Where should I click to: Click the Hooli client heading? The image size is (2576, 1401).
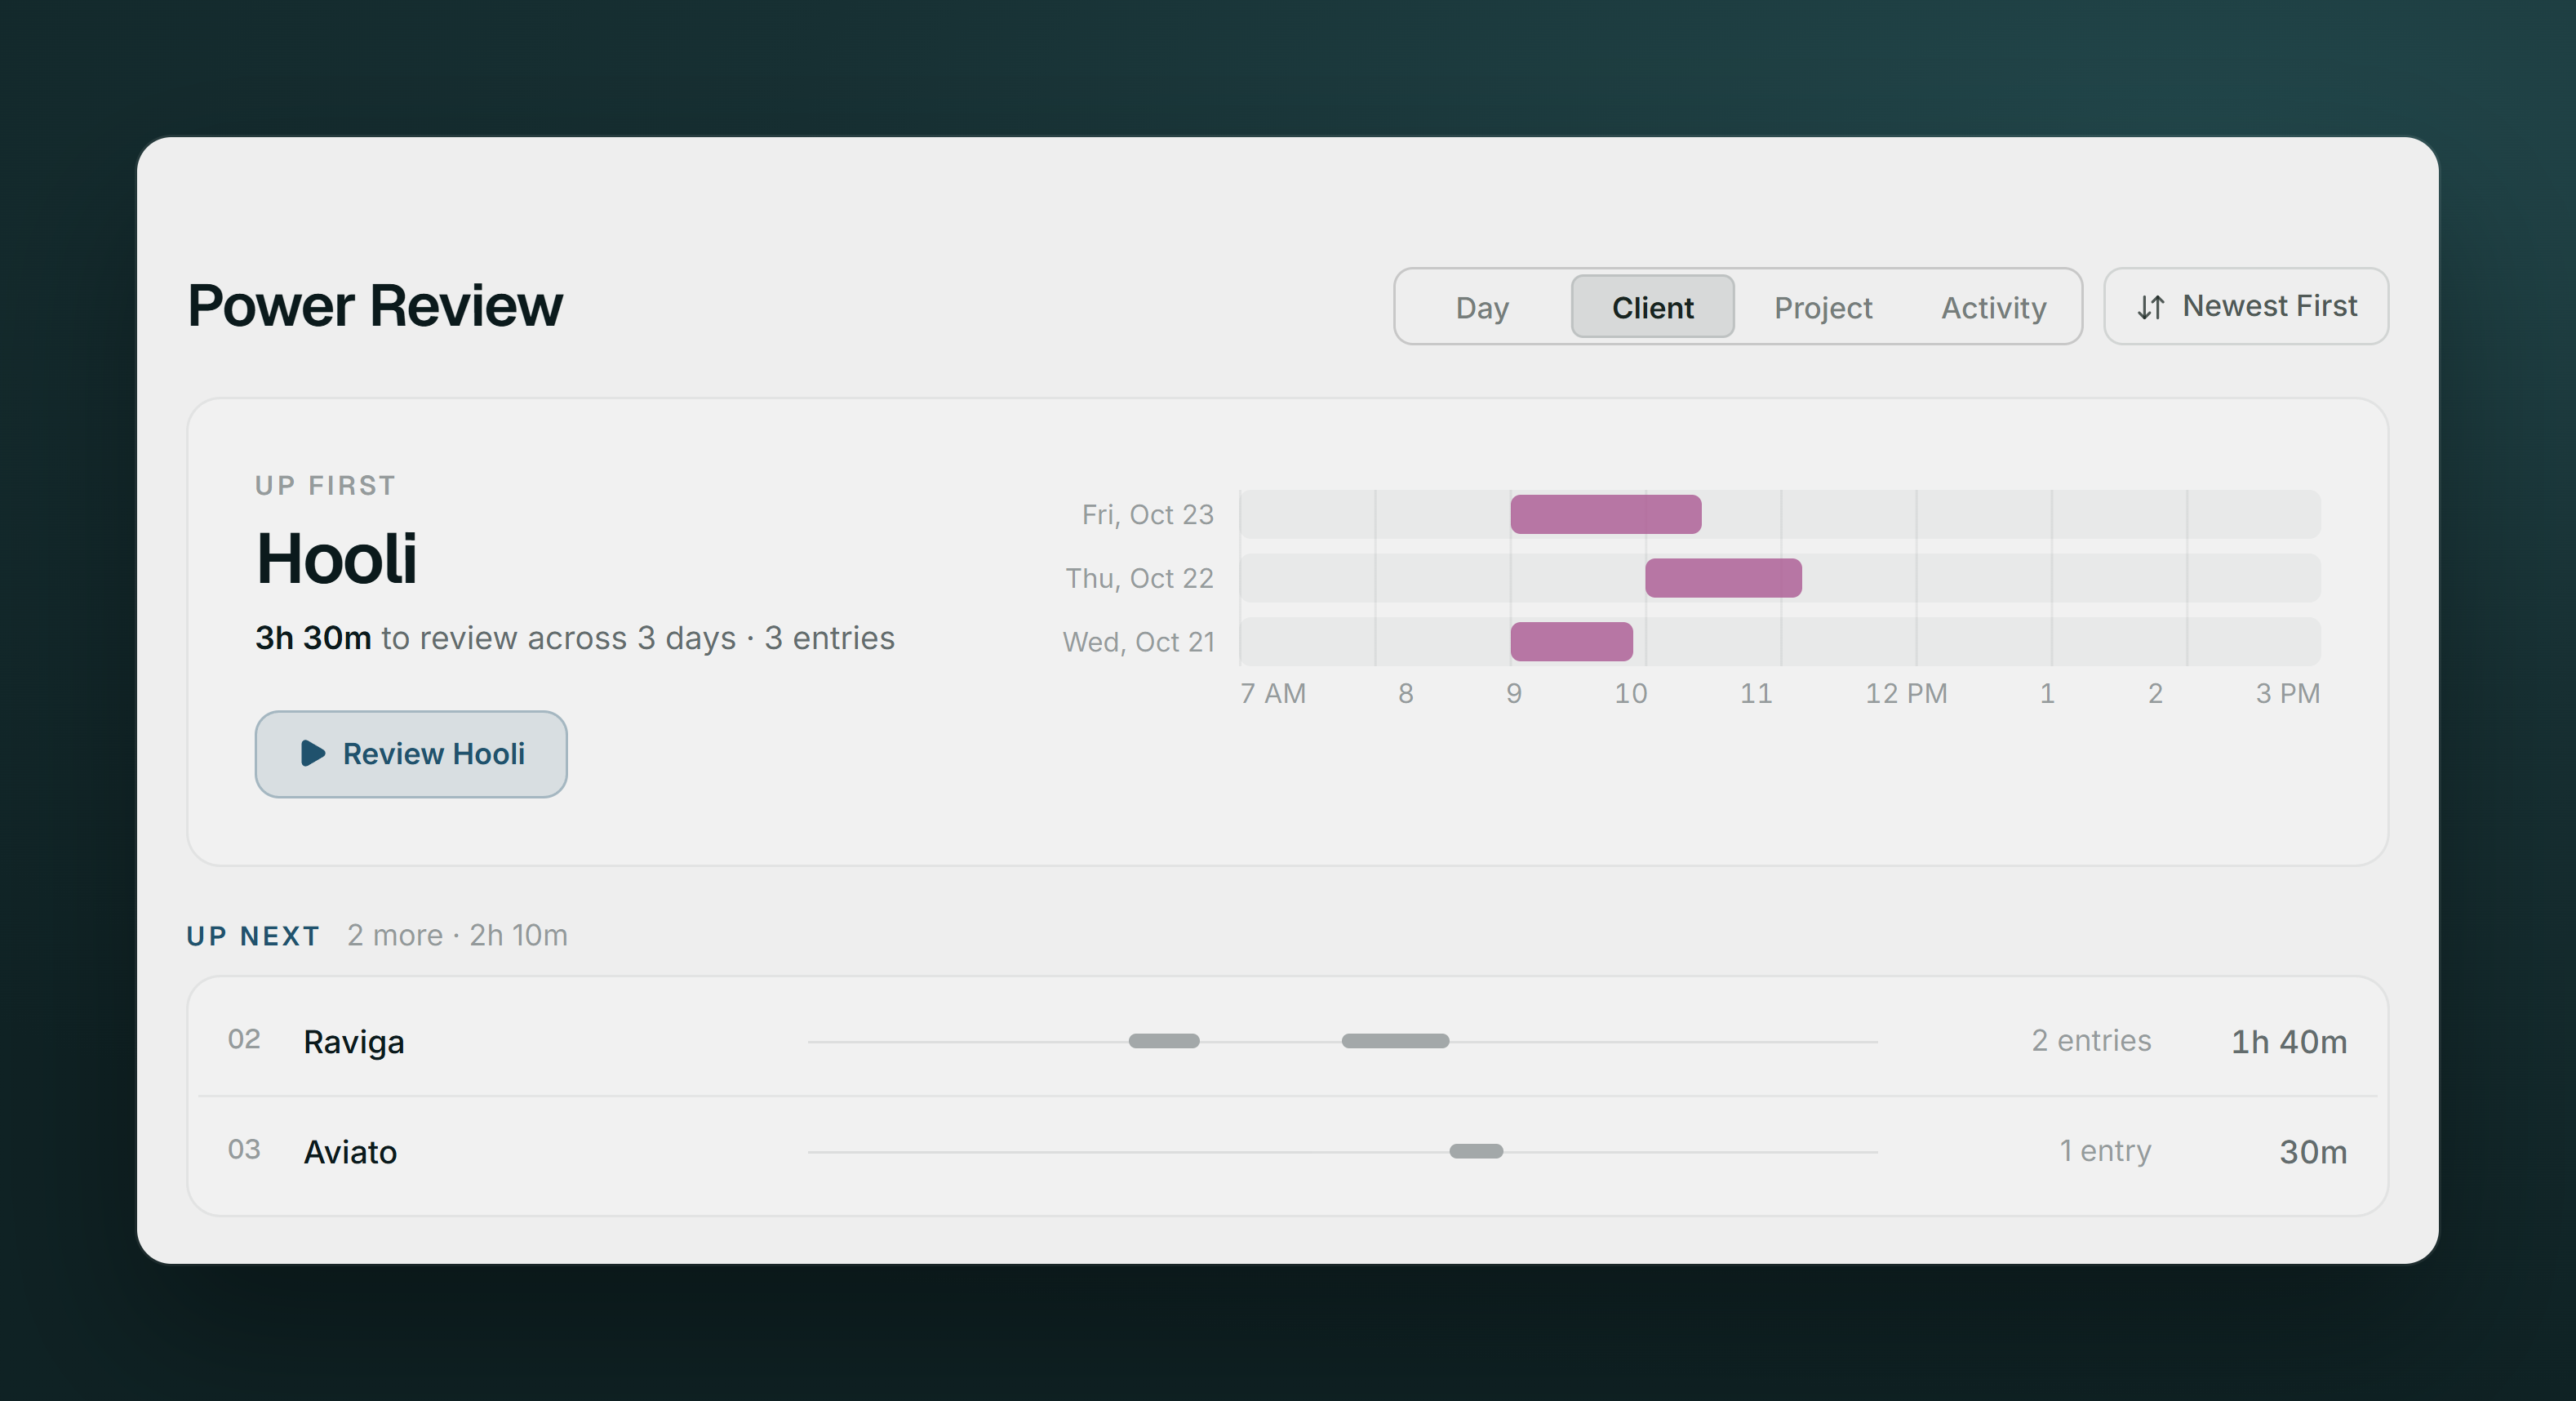tap(336, 558)
